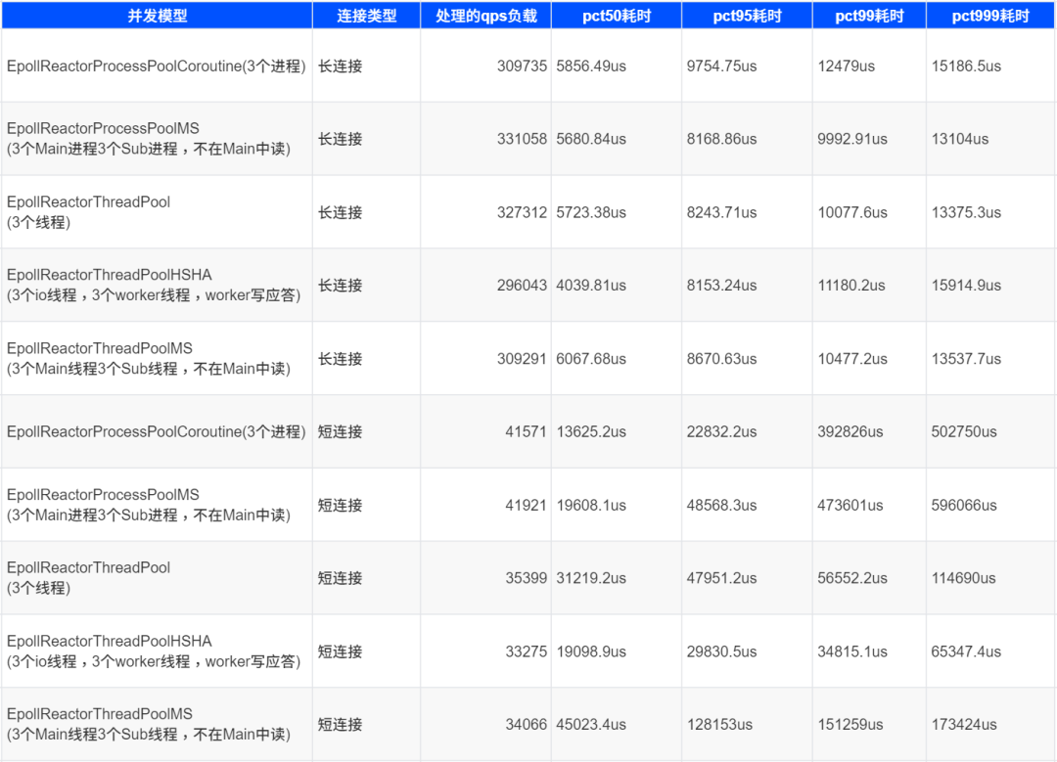Click the 处理的qps负载 header cell

click(x=486, y=17)
